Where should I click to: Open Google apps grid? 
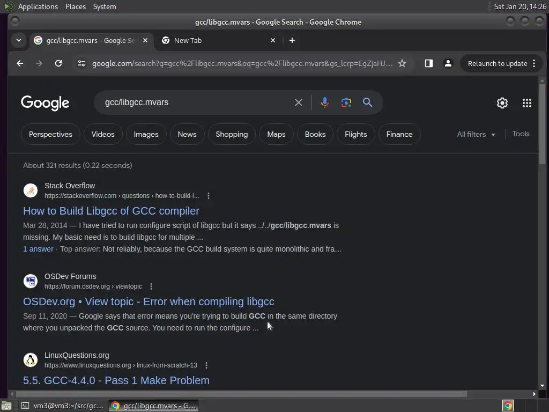pyautogui.click(x=526, y=103)
